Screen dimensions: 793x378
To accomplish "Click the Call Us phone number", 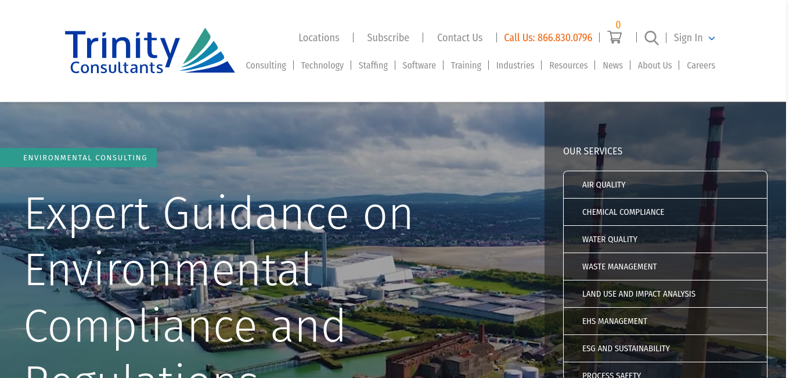I will pos(548,38).
